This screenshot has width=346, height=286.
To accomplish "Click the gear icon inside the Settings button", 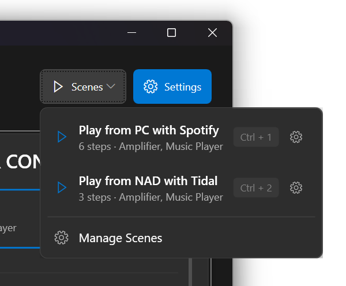I will pos(151,87).
